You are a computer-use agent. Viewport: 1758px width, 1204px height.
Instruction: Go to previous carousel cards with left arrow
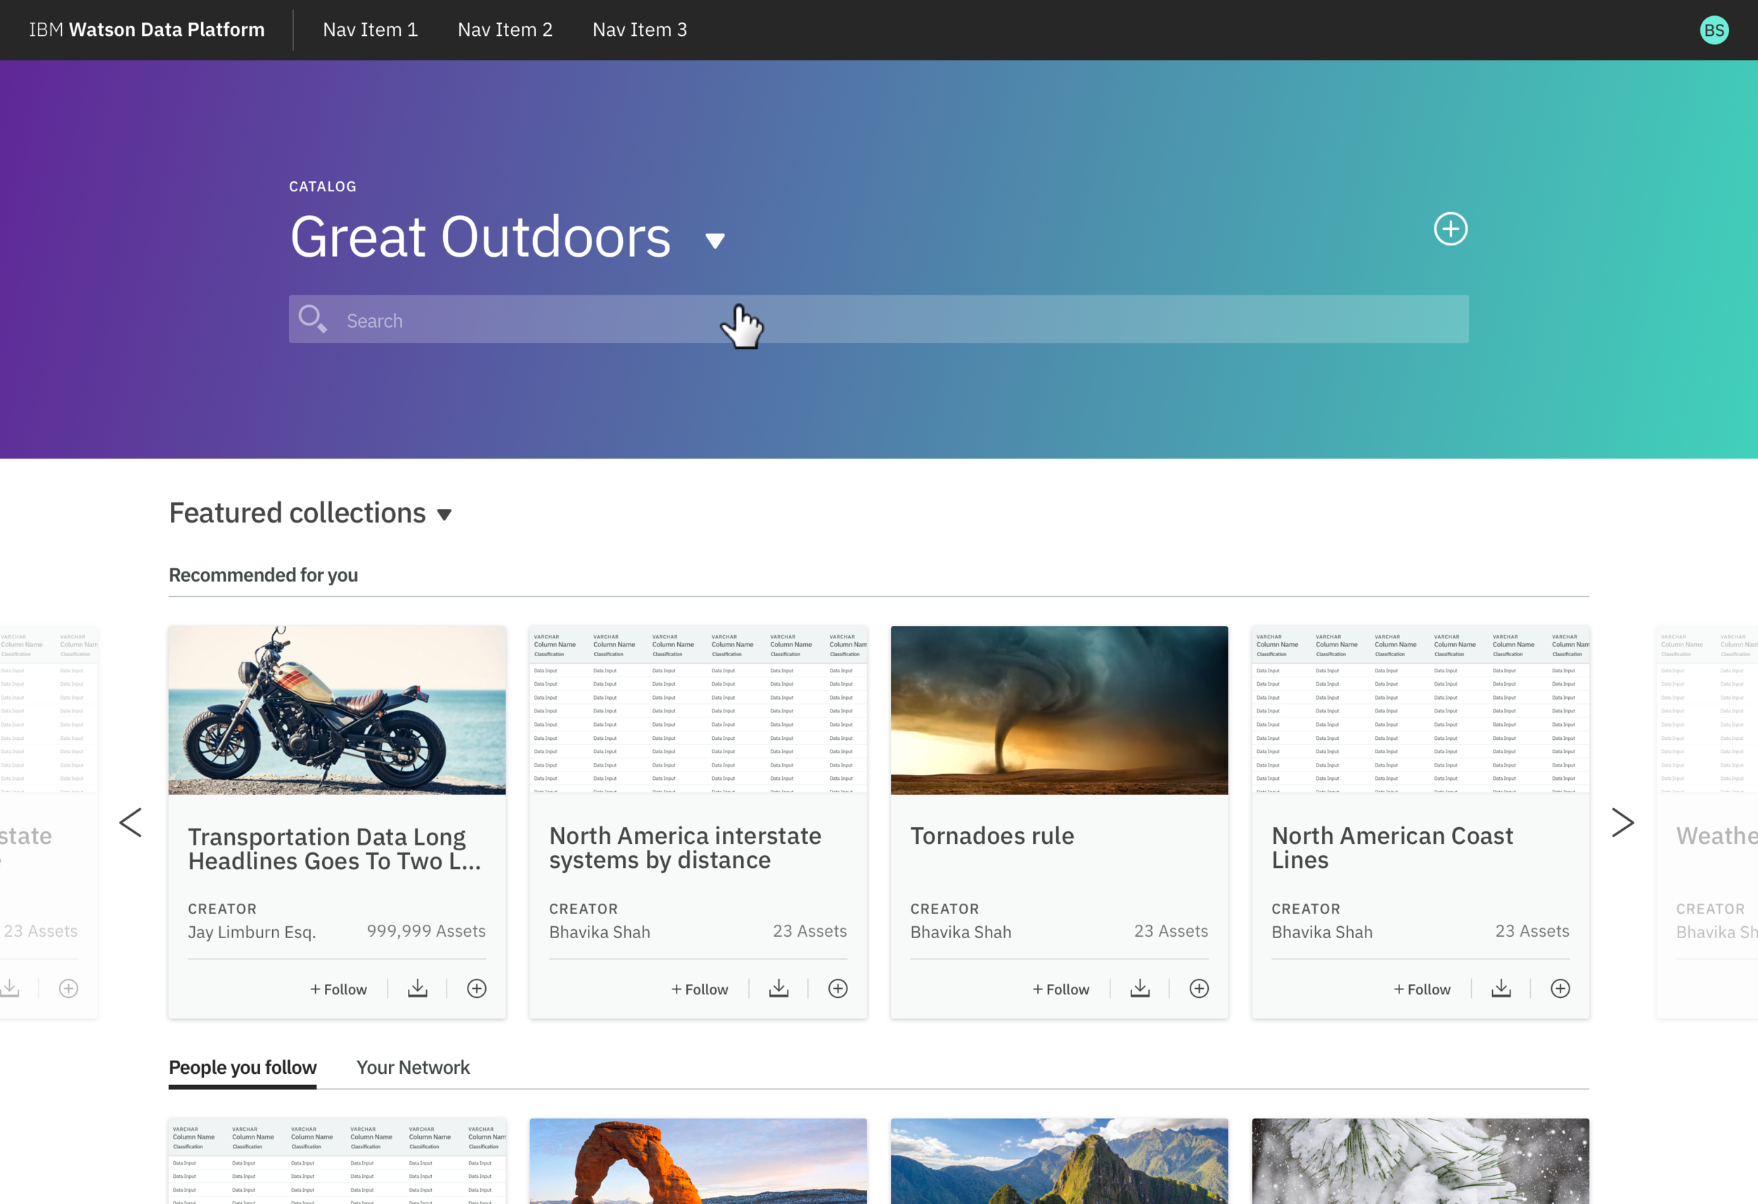tap(130, 823)
